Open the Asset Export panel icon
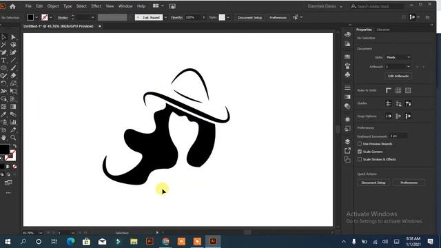Screen dimensions: 441x248 (x=347, y=151)
